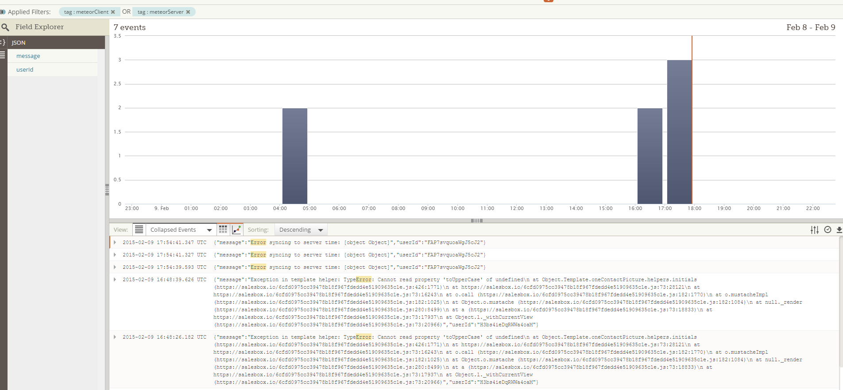The height and width of the screenshot is (390, 843).
Task: Expand the 17:54:41.347 event row
Action: coord(115,242)
